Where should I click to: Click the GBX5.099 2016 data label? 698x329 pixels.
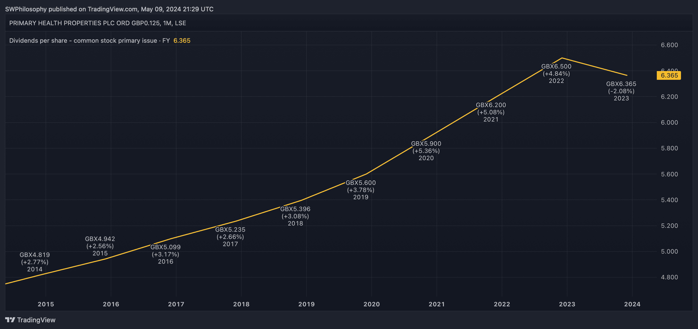point(165,254)
